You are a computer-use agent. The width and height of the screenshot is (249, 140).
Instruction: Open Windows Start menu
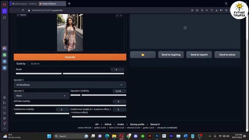49,136
